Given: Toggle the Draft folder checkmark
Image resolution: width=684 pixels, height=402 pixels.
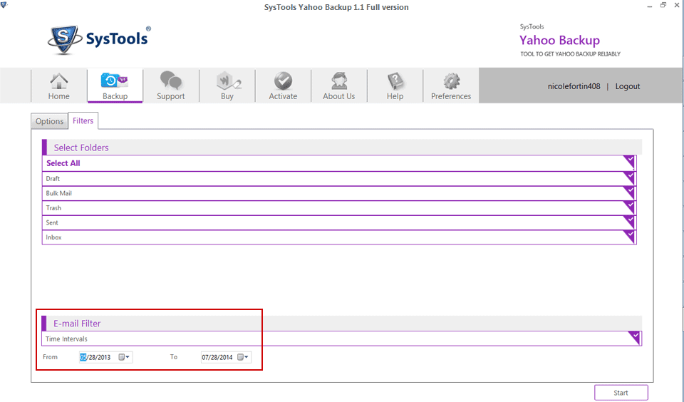Looking at the screenshot, I should pos(629,177).
